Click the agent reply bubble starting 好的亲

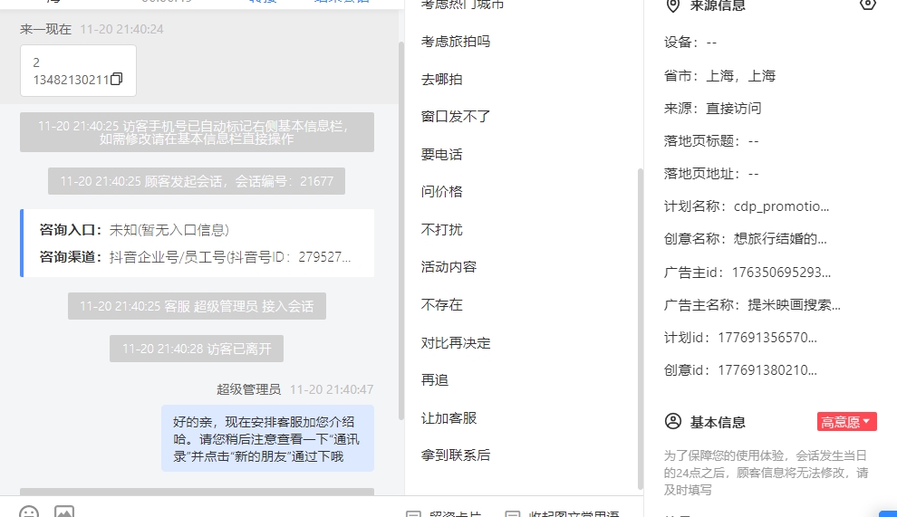click(x=267, y=438)
